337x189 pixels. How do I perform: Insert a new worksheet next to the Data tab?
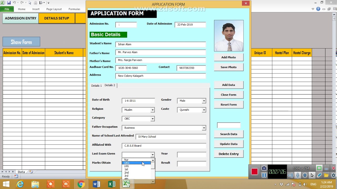31,172
